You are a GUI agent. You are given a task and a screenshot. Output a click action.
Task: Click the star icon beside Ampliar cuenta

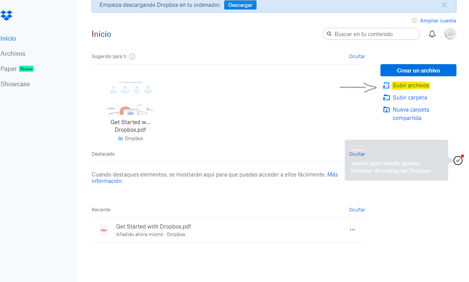pyautogui.click(x=414, y=20)
